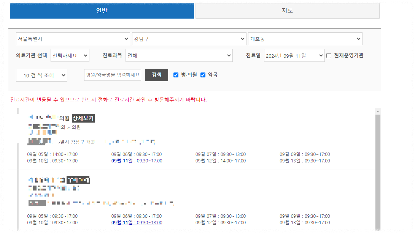
Task: Open the 진료과목 subject dropdown showing 전체
Action: point(179,55)
